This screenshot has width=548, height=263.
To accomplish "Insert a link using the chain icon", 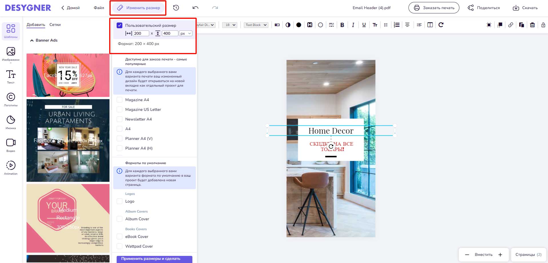I will [x=511, y=25].
